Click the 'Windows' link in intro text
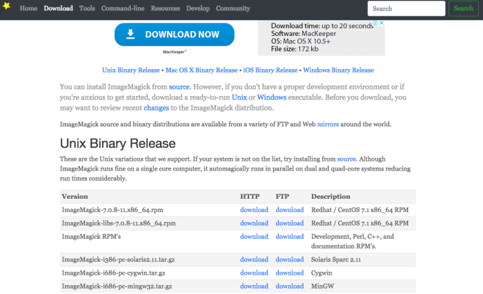483x294 pixels. pyautogui.click(x=272, y=97)
